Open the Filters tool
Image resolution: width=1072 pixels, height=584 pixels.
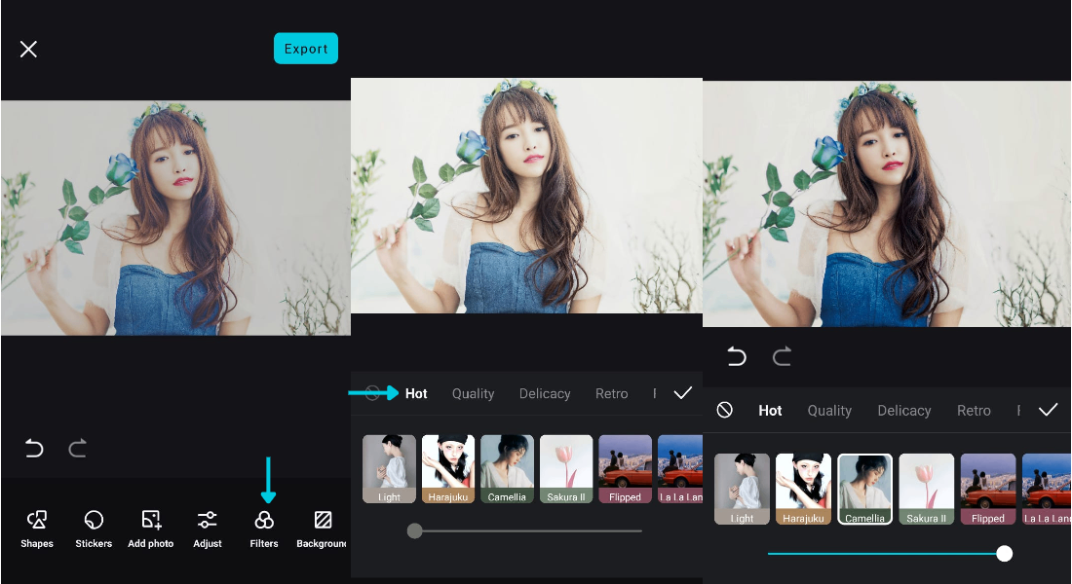click(x=264, y=529)
